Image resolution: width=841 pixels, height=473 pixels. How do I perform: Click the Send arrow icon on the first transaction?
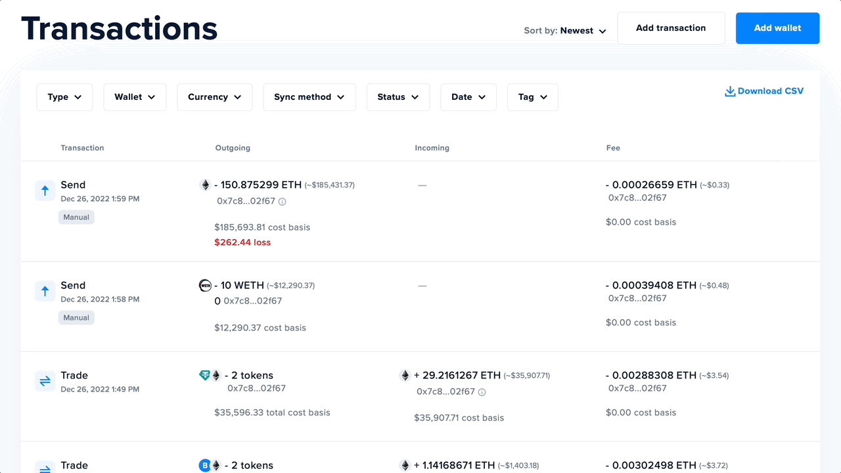click(44, 191)
